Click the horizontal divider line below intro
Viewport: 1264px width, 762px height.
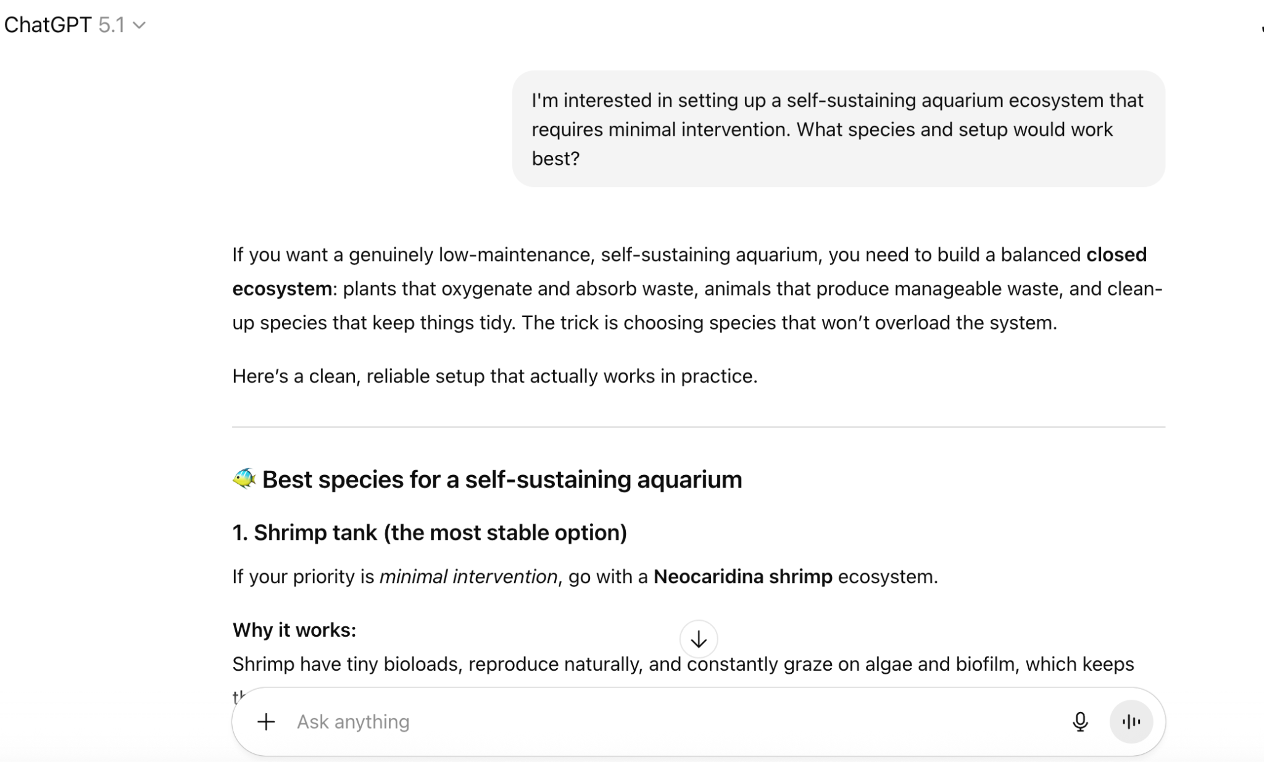[x=698, y=427]
